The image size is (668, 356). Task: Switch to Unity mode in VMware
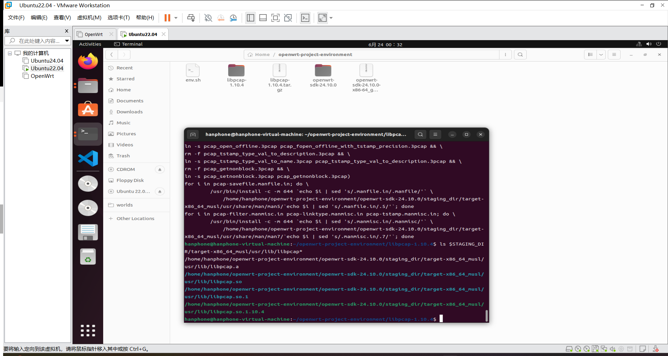coord(288,18)
